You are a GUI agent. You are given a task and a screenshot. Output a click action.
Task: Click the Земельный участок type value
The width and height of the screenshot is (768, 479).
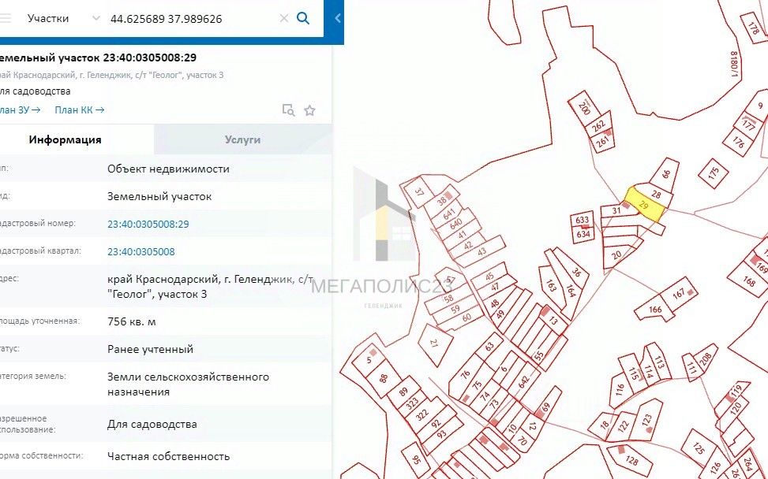click(x=159, y=196)
